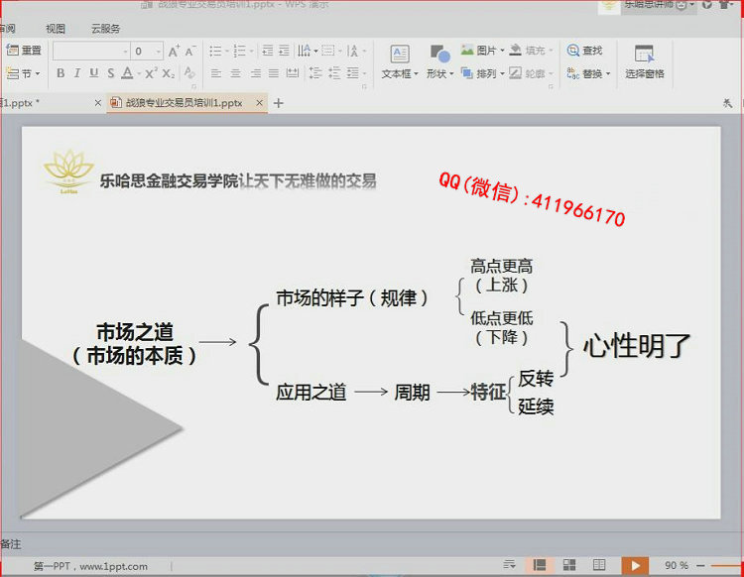This screenshot has width=744, height=577.
Task: Open the Arrange (排列) dropdown
Action: 482,73
